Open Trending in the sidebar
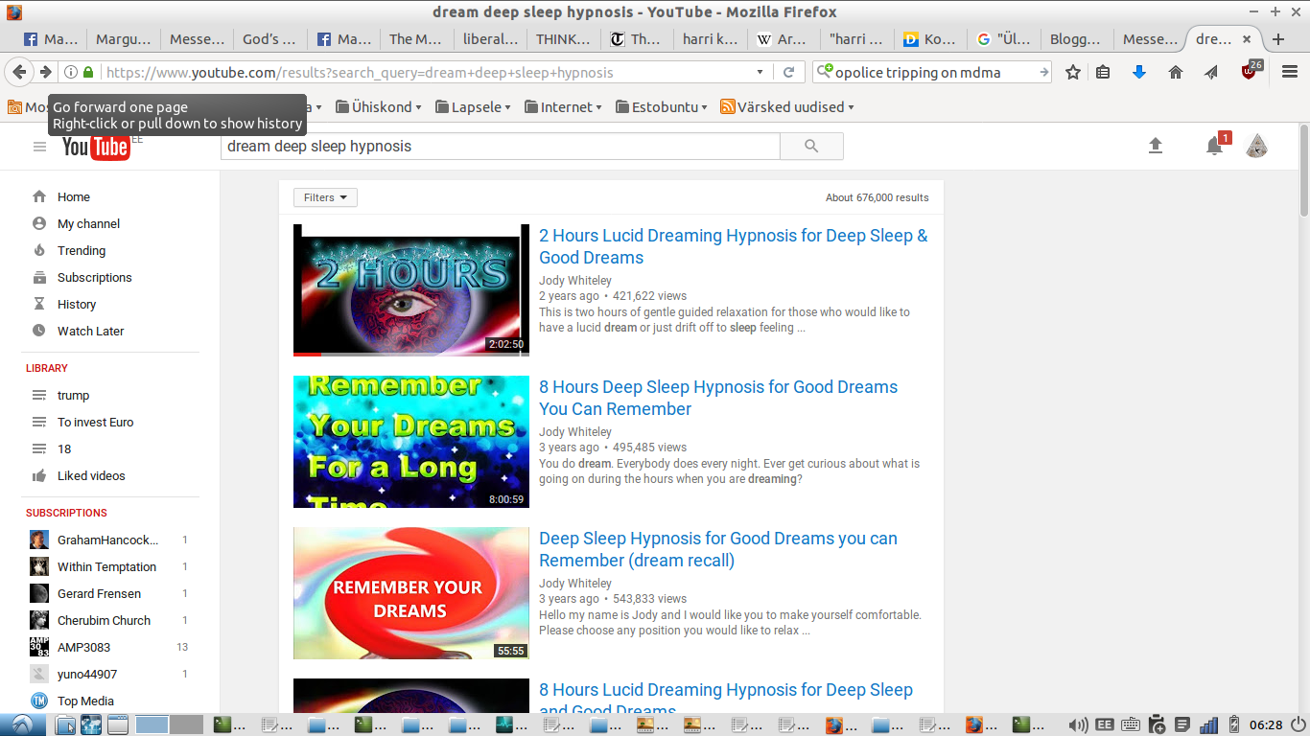The image size is (1310, 736). click(x=82, y=250)
